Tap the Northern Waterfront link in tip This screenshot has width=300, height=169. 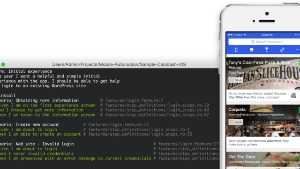pos(267,141)
